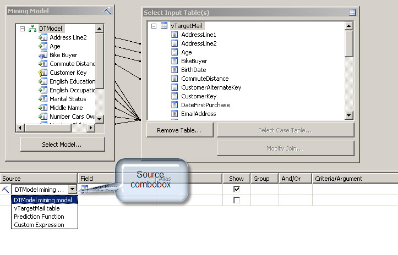Choose Prediction Function from the Source list
Viewport: 398px width, 255px height.
point(45,217)
